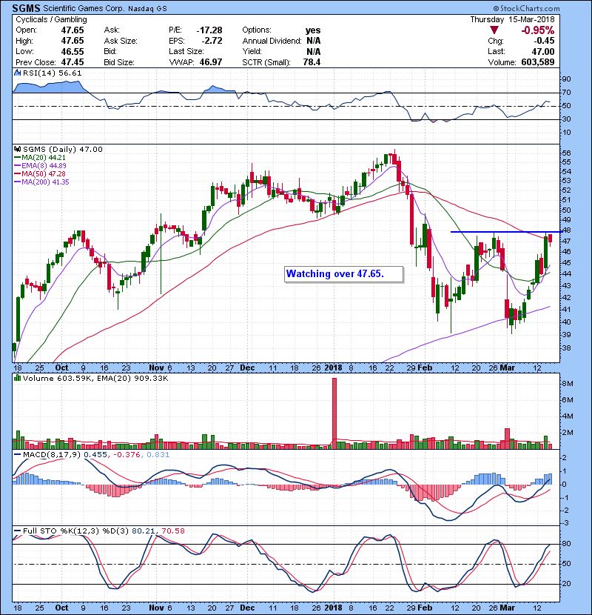This screenshot has height=615, width=592.
Task: Click the Low price 46.55 value
Action: click(x=73, y=52)
